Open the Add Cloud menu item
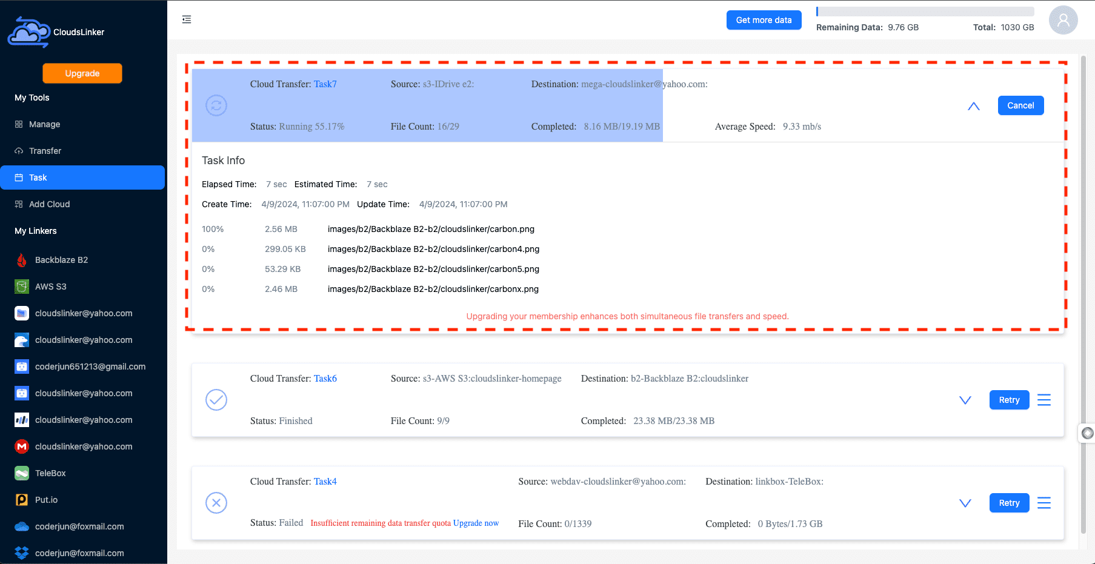 point(82,204)
